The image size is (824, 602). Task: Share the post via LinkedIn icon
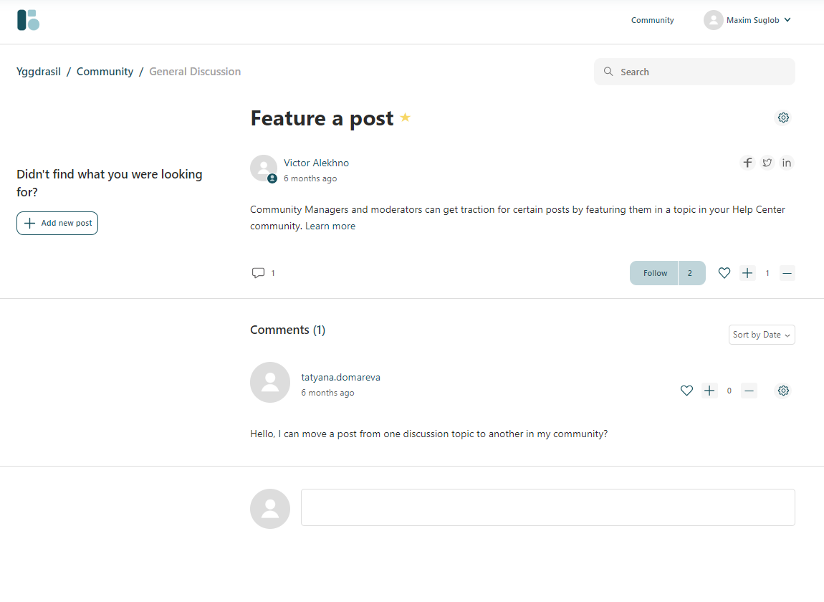point(787,163)
